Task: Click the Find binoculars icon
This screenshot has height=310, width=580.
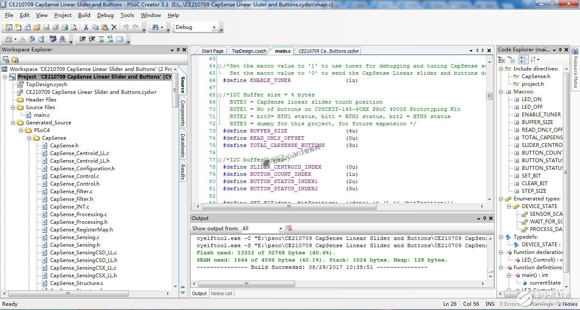Action: pyautogui.click(x=155, y=27)
